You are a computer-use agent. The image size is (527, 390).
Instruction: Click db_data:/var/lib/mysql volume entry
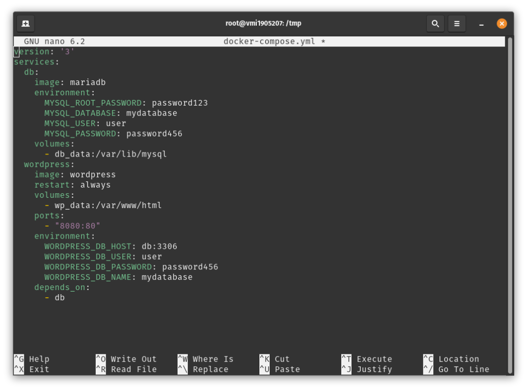pos(111,154)
